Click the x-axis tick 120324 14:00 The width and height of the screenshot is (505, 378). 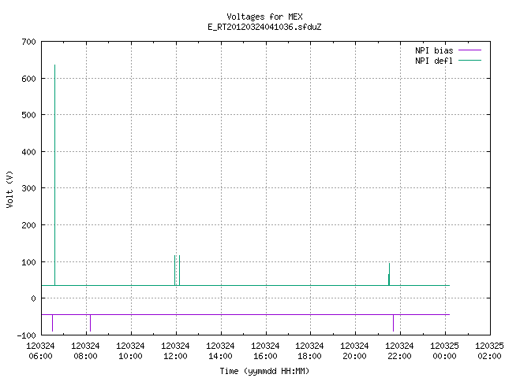coord(220,351)
